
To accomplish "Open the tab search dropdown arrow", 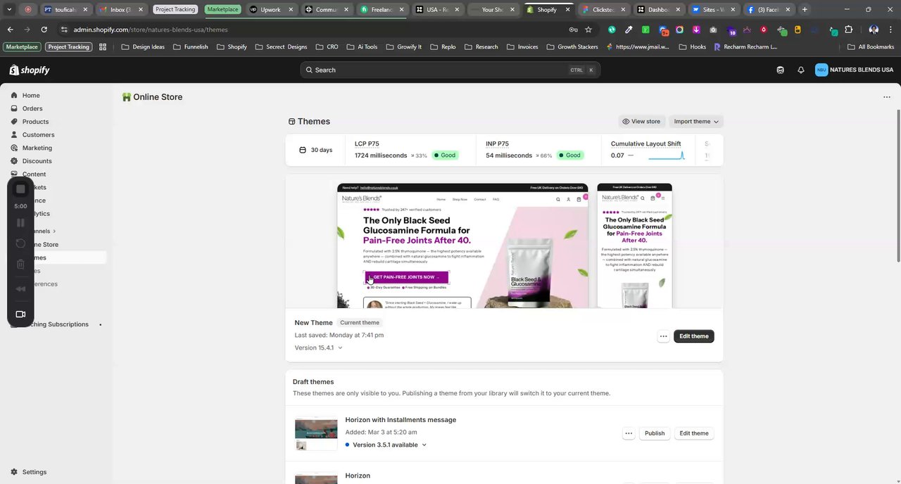I will tap(9, 9).
